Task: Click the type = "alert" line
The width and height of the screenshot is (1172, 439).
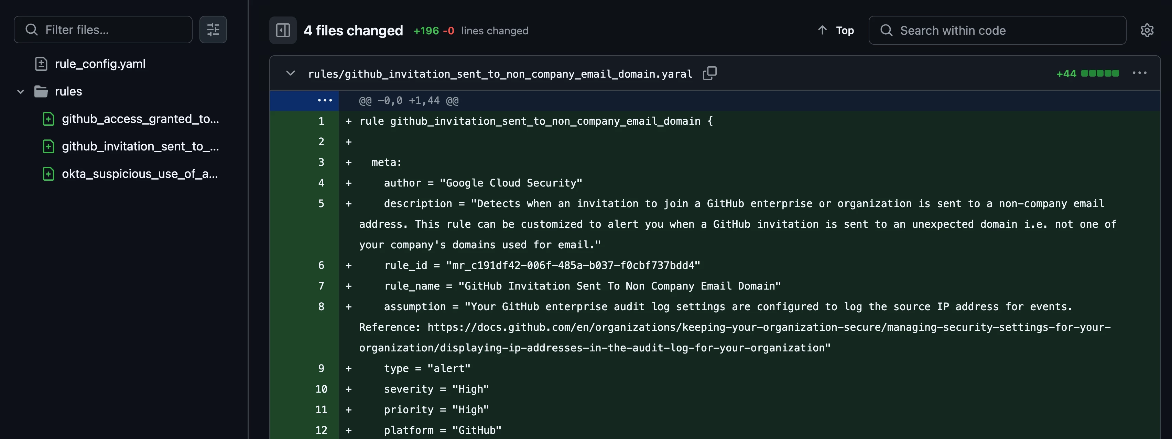Action: point(427,369)
